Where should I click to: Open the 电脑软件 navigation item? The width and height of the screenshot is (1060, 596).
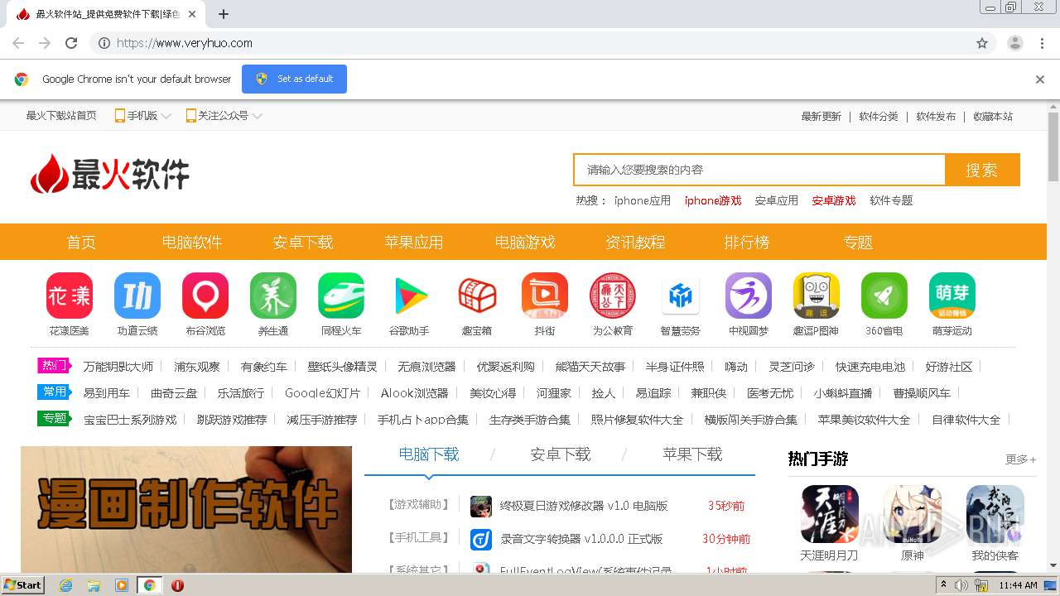tap(192, 243)
